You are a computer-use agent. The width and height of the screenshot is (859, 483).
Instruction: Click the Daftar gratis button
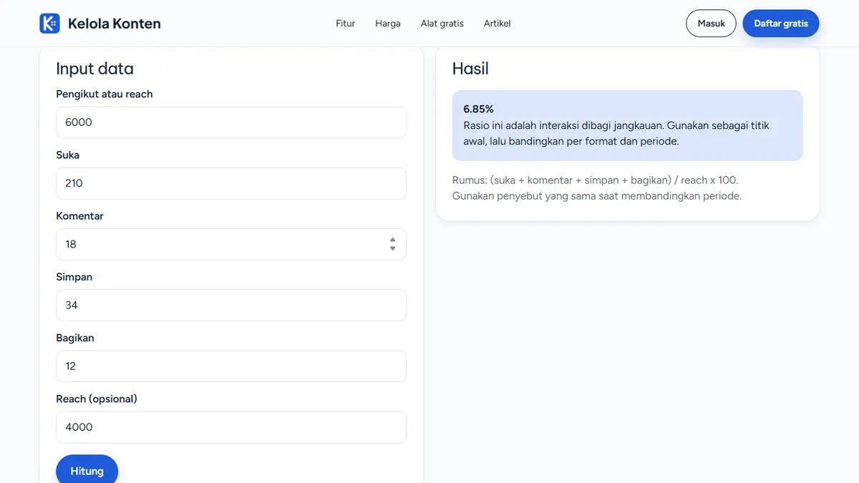click(x=781, y=24)
